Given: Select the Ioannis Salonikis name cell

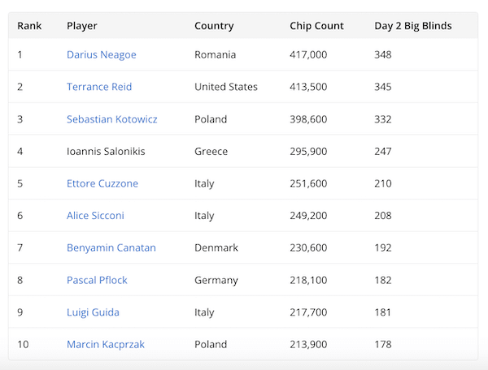Looking at the screenshot, I should [106, 152].
